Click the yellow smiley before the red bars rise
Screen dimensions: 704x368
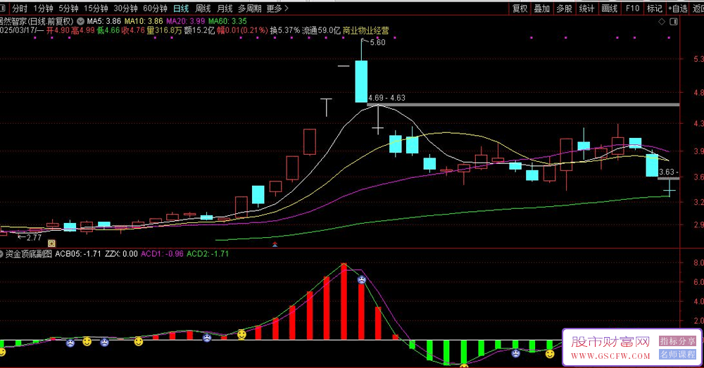point(241,334)
